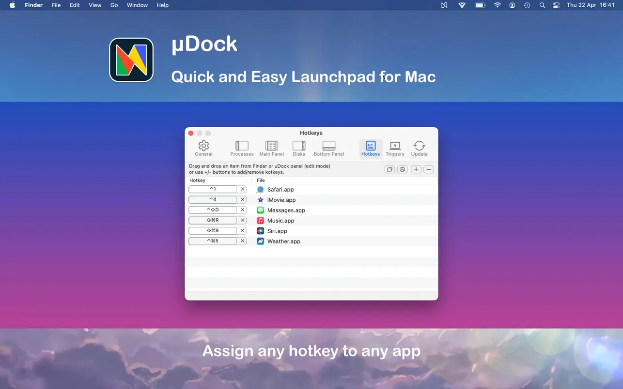
Task: Click the V-shaped menu bar icon
Action: point(462,5)
